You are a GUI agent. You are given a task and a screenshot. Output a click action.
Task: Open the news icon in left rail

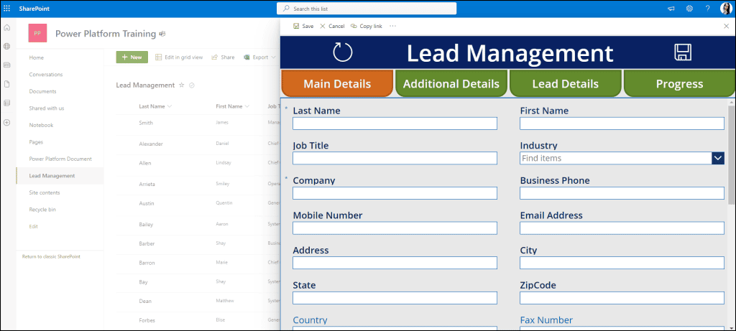[7, 65]
